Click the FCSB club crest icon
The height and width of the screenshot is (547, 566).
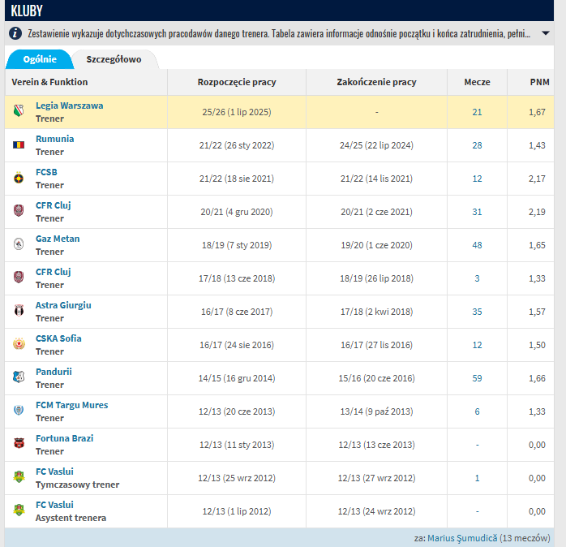tap(19, 179)
